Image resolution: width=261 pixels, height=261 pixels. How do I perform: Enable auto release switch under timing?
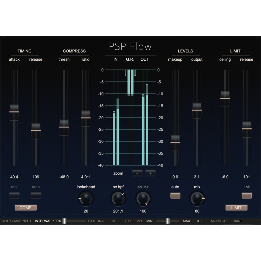point(36,195)
